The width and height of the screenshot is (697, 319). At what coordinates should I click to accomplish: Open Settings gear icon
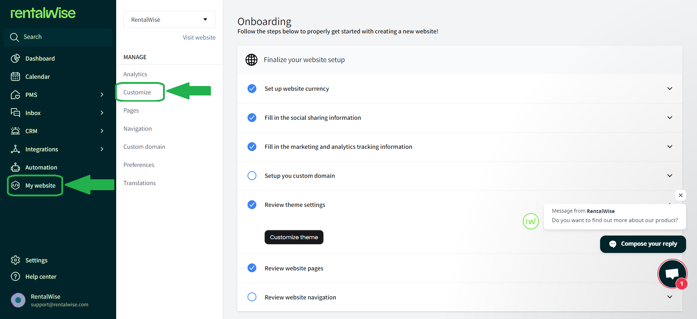point(15,260)
